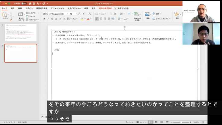The image size is (222, 125).
Task: Click the Save icon in title bar
Action: pos(33,3)
